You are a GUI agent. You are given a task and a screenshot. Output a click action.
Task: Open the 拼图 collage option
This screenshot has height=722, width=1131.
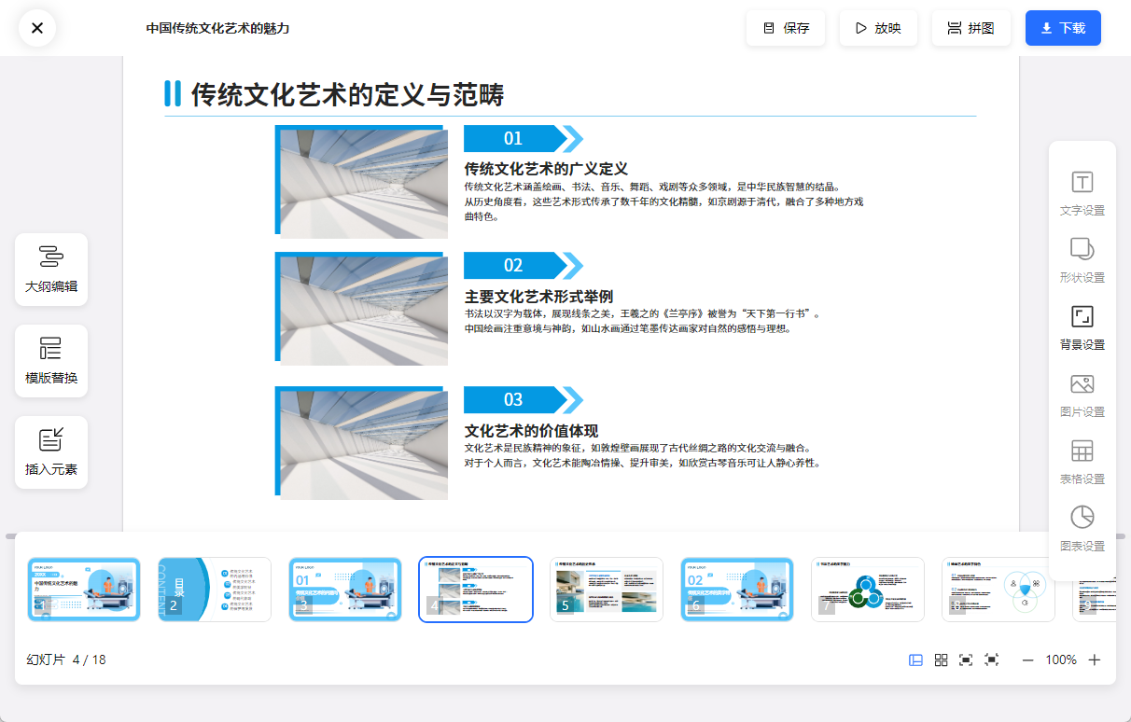tap(971, 28)
